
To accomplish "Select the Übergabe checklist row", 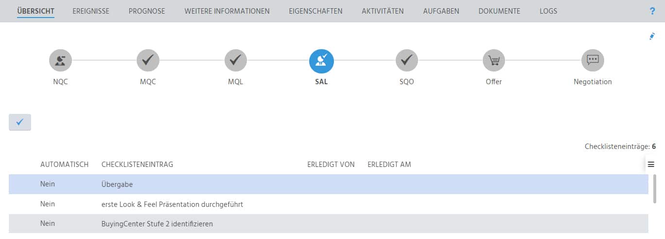I will tap(329, 184).
